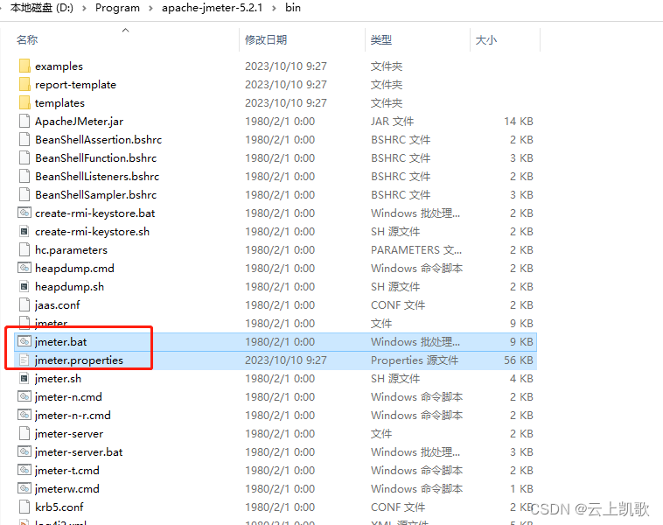Select the file named jmeter.sh
663x525 pixels.
[x=58, y=379]
